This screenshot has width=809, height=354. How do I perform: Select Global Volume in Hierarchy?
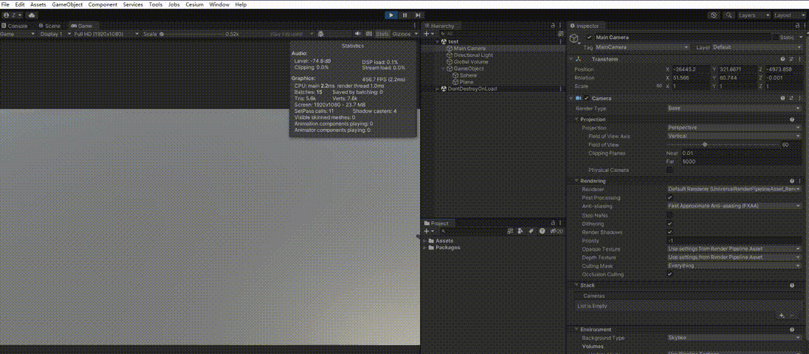pos(470,61)
